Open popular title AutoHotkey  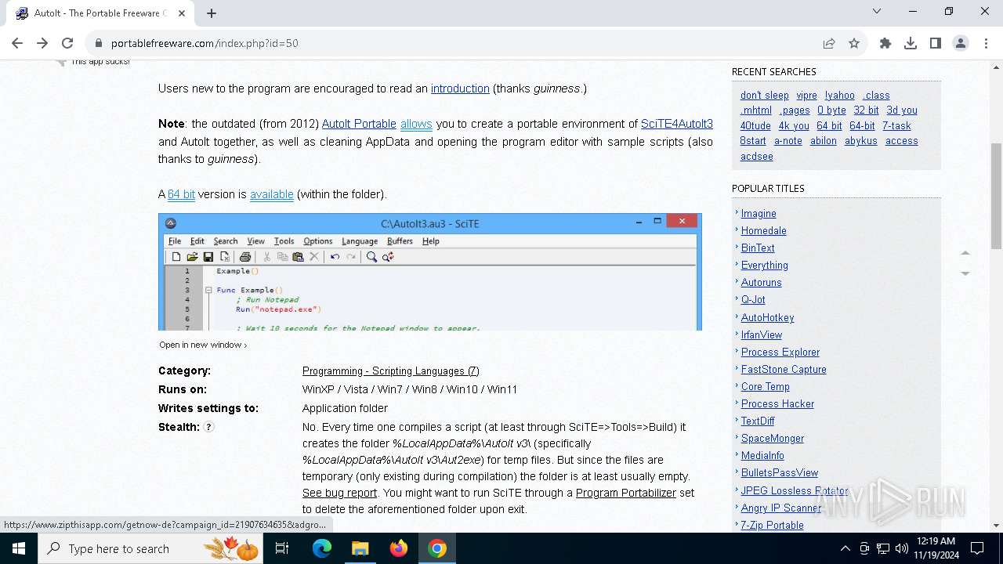(768, 318)
